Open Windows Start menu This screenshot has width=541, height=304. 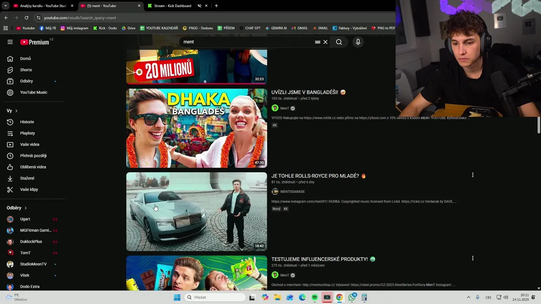pos(177,297)
